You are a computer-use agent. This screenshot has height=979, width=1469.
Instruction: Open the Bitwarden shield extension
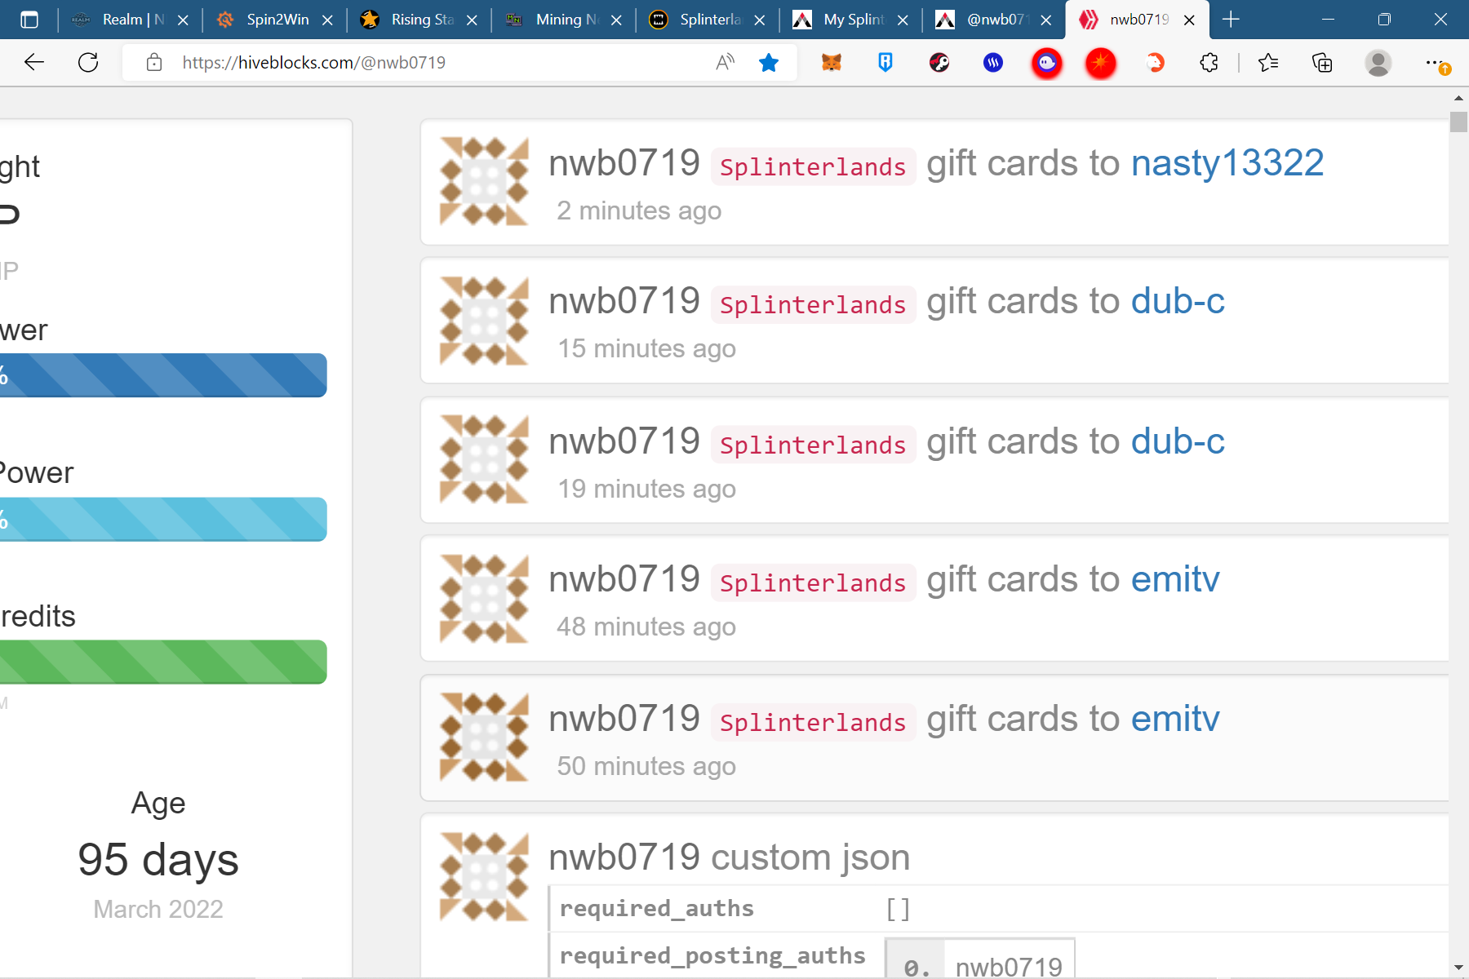coord(885,62)
